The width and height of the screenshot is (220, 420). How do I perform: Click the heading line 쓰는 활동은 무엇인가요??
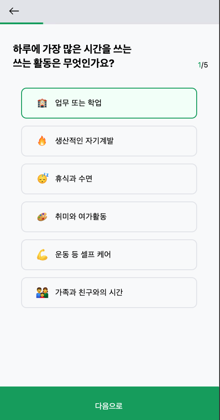(64, 63)
